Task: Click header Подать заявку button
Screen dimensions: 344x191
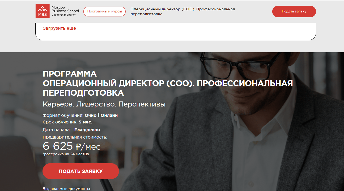Action: click(294, 11)
